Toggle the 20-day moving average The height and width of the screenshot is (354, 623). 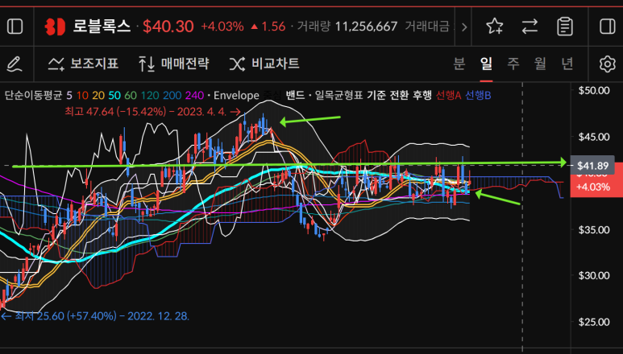[98, 95]
